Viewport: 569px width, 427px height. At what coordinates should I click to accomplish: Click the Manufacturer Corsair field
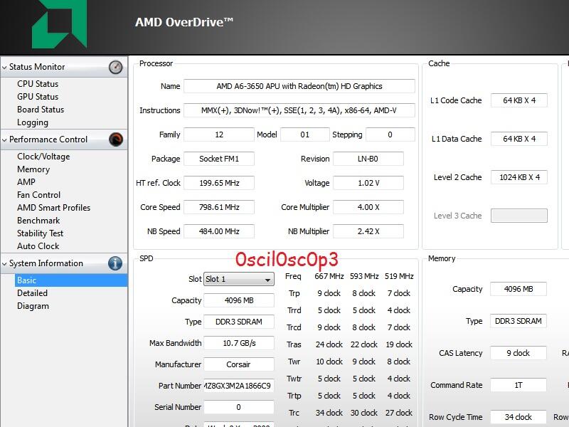[239, 364]
